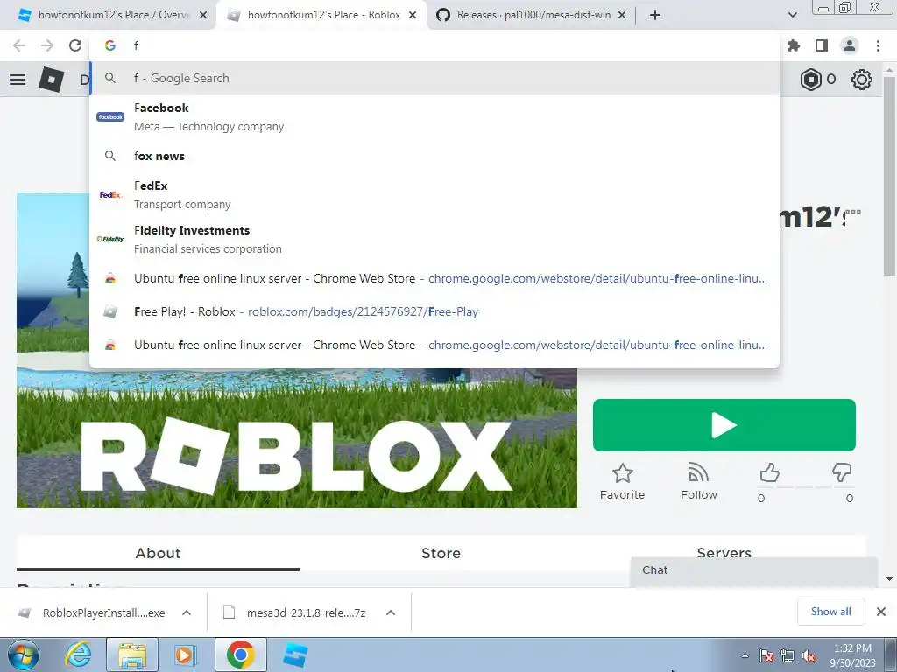Open Roblox Studio from the taskbar
897x672 pixels.
(295, 654)
